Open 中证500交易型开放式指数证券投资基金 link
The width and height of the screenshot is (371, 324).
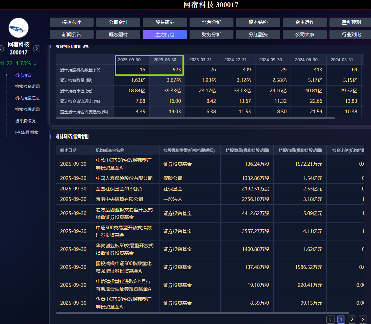click(x=124, y=231)
